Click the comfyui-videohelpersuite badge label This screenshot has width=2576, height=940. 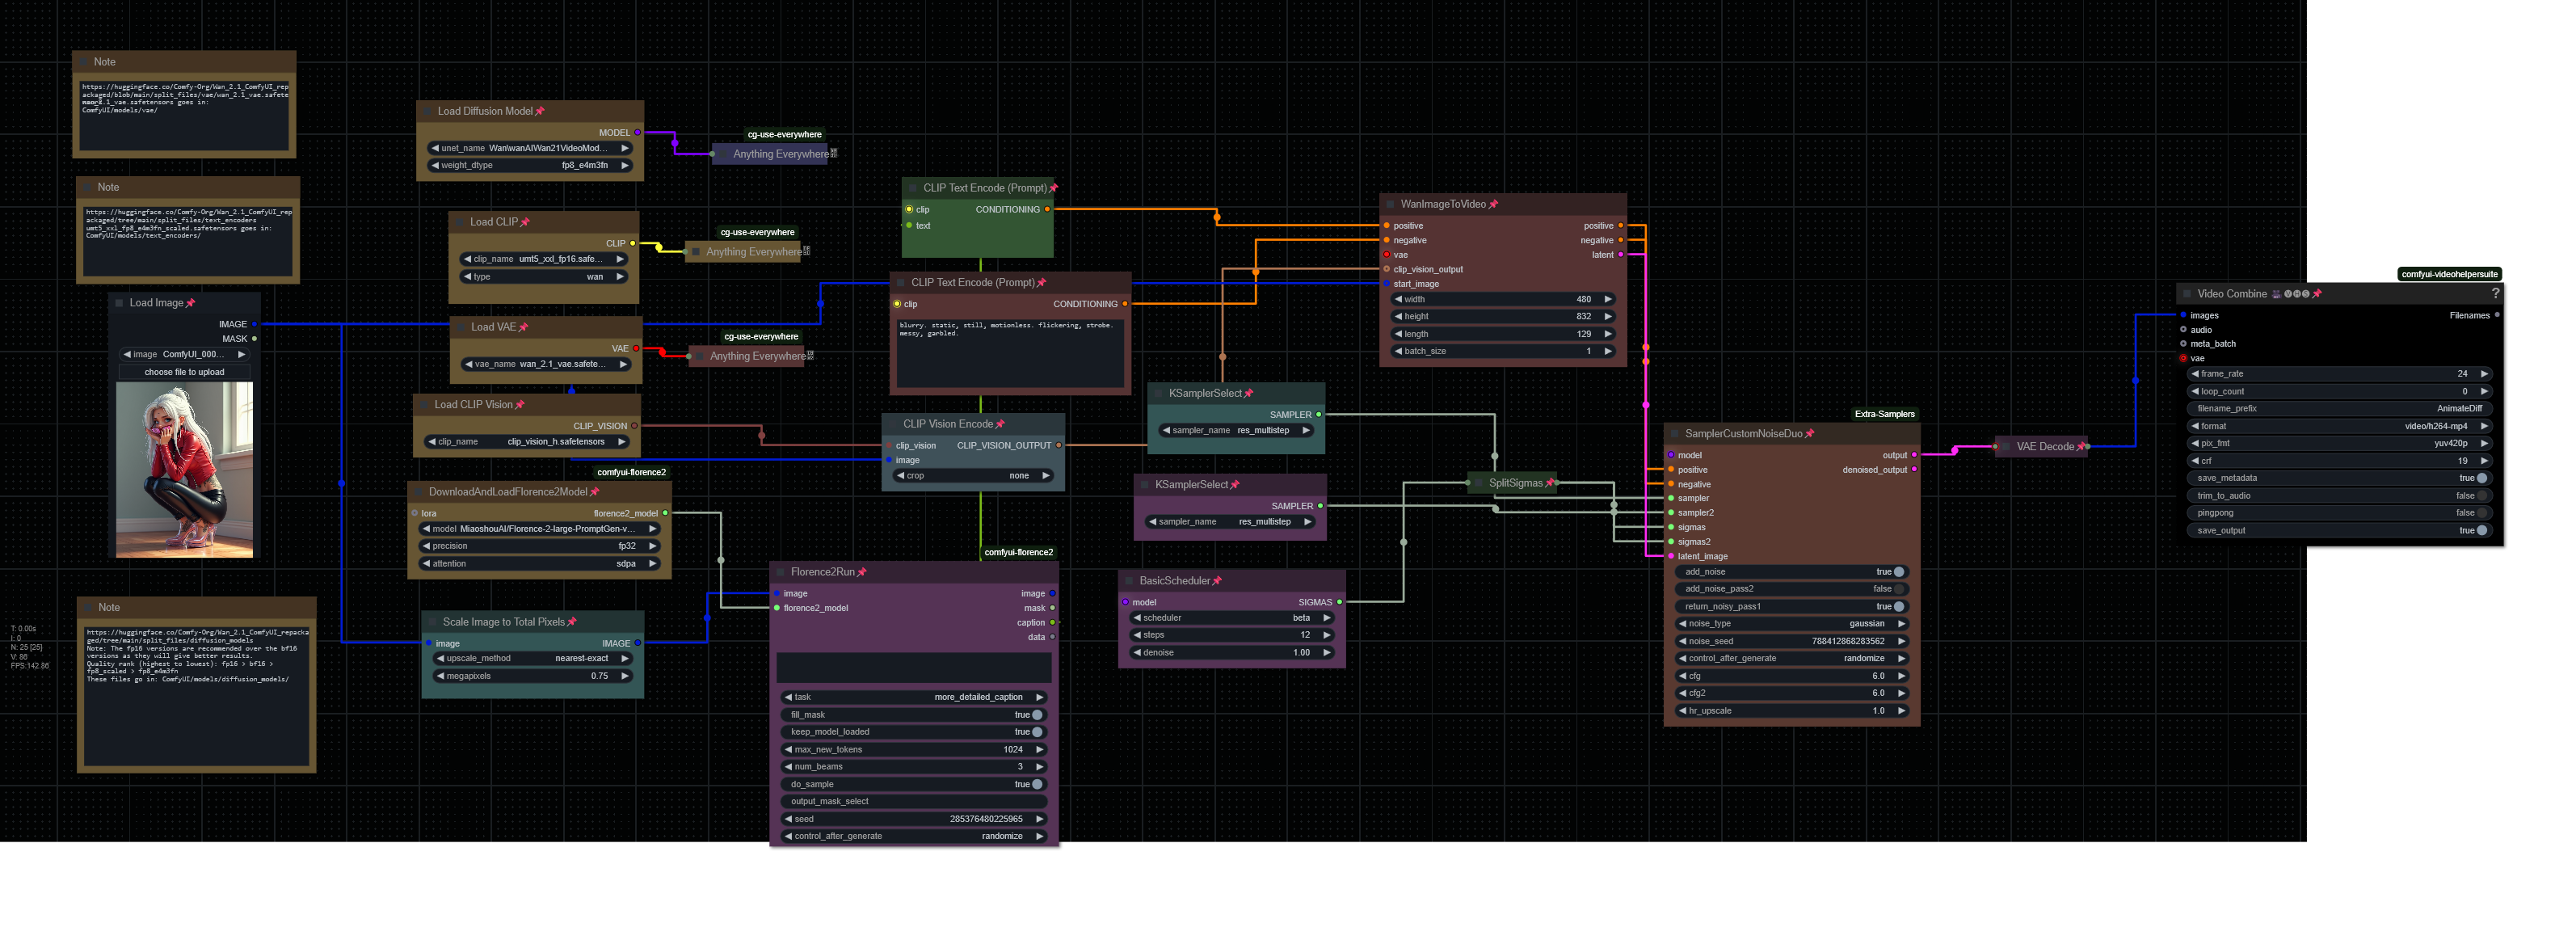coord(2449,274)
